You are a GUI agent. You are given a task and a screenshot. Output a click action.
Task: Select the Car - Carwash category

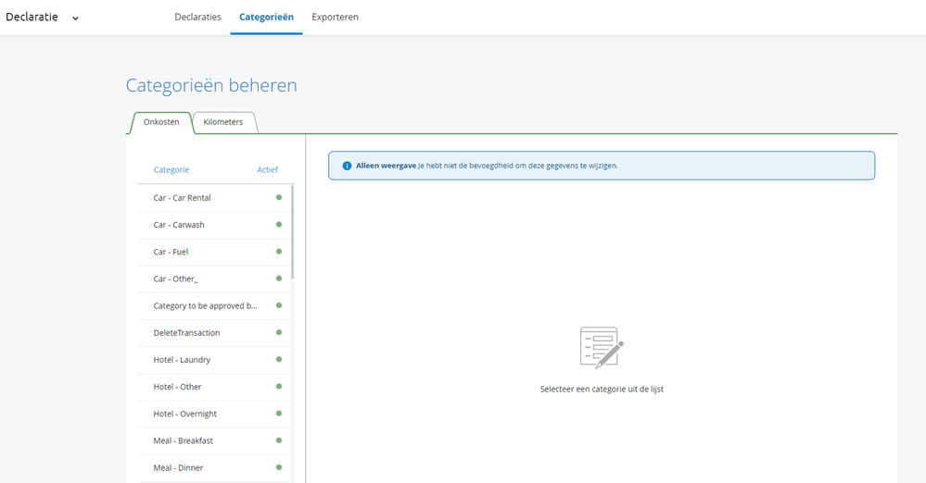[179, 225]
